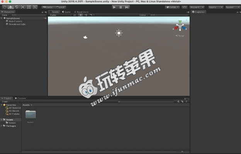The width and height of the screenshot is (241, 154).
Task: Open the Collab dropdown
Action: pos(172,7)
